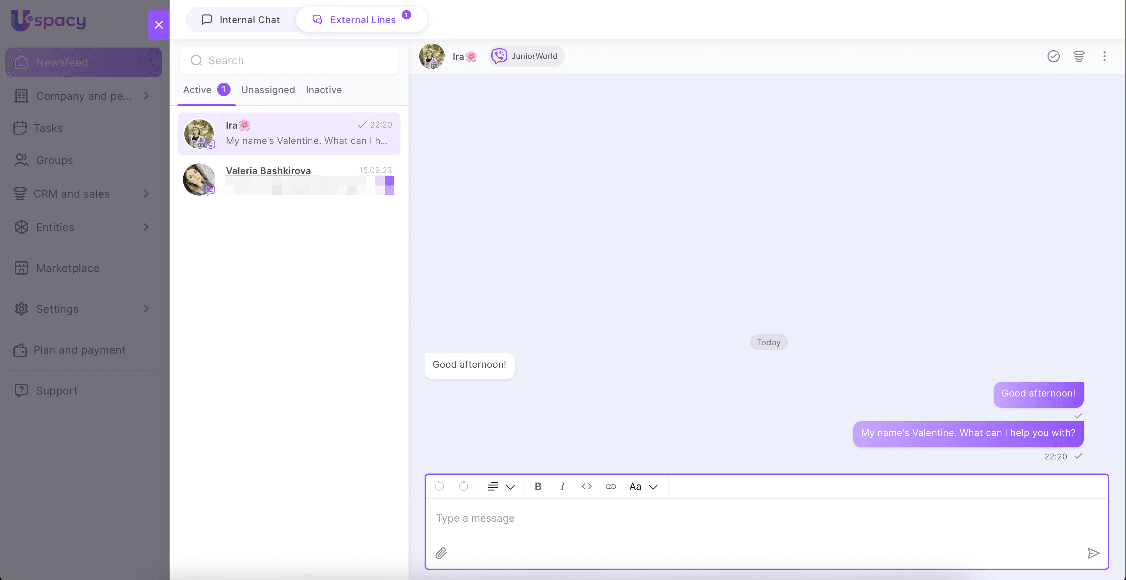
Task: Click the undo icon in editor toolbar
Action: [439, 486]
